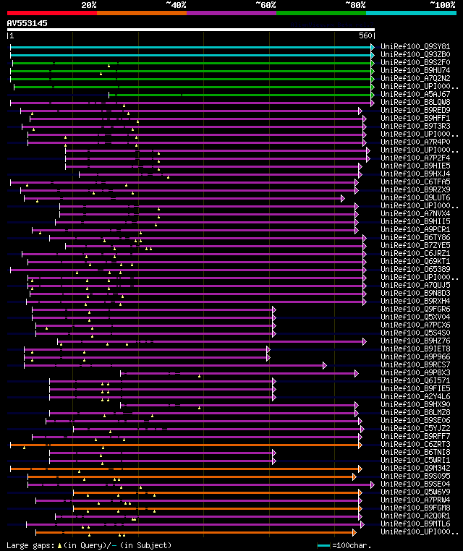Select hit label UniRef100_B9S095
This screenshot has height=551, width=463.
415,476
